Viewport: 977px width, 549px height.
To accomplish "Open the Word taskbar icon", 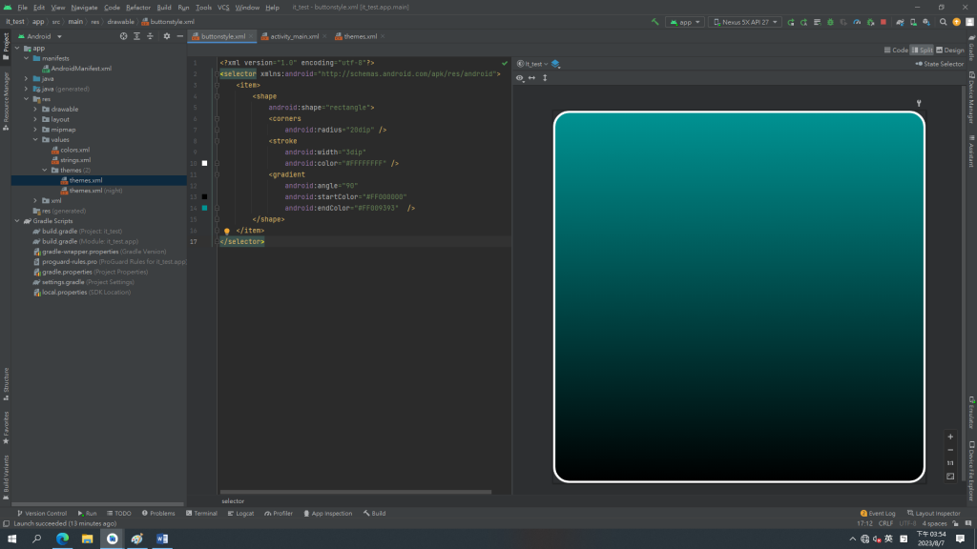I will click(162, 539).
